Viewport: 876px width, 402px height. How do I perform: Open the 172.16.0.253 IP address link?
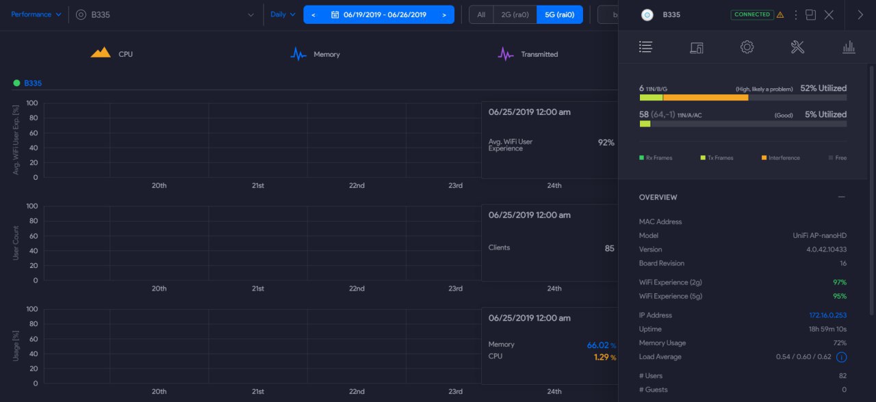pyautogui.click(x=827, y=315)
